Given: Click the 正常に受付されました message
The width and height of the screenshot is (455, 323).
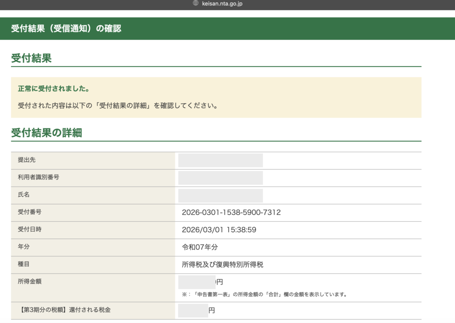Looking at the screenshot, I should [53, 89].
